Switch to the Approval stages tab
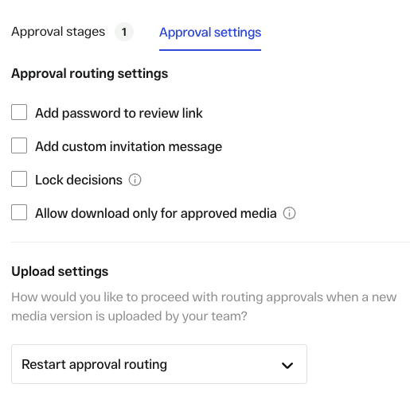Image resolution: width=410 pixels, height=411 pixels. [x=58, y=32]
